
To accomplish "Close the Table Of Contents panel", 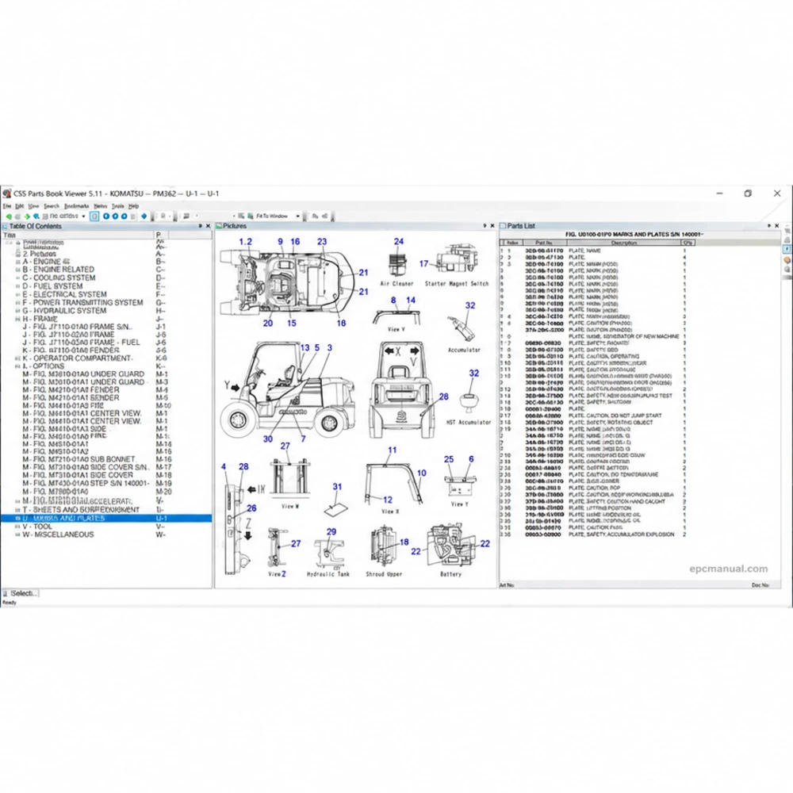I will click(208, 226).
